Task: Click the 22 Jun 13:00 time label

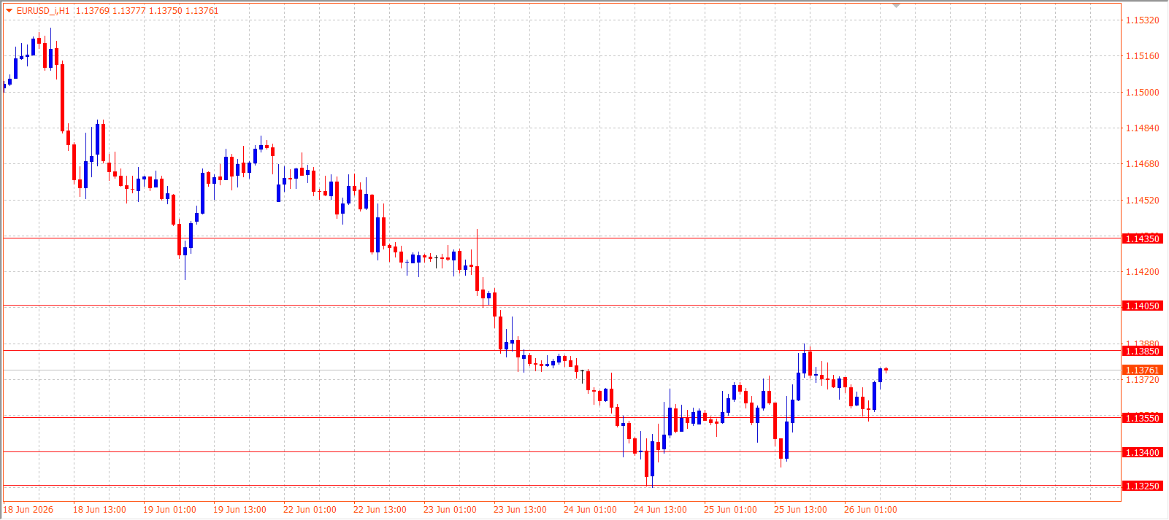Action: click(380, 510)
